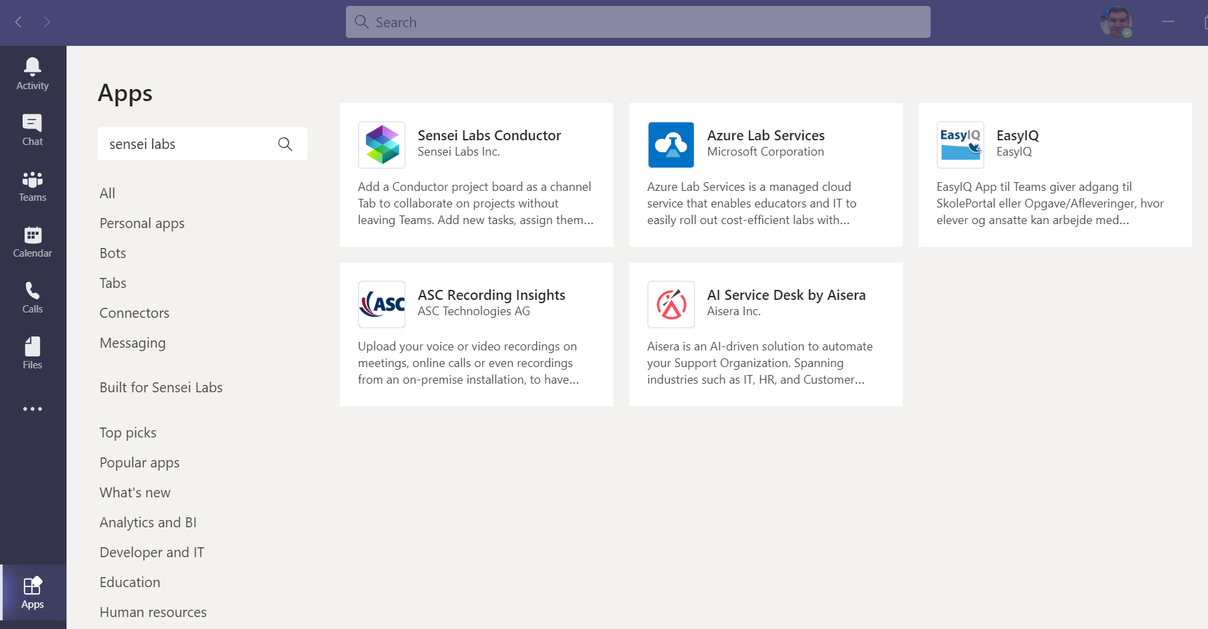The height and width of the screenshot is (629, 1208).
Task: Open the Top picks category
Action: pos(128,433)
